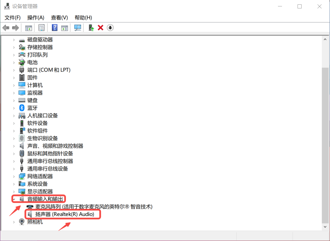
Task: Expand the 照相机 node
Action: pos(14,222)
